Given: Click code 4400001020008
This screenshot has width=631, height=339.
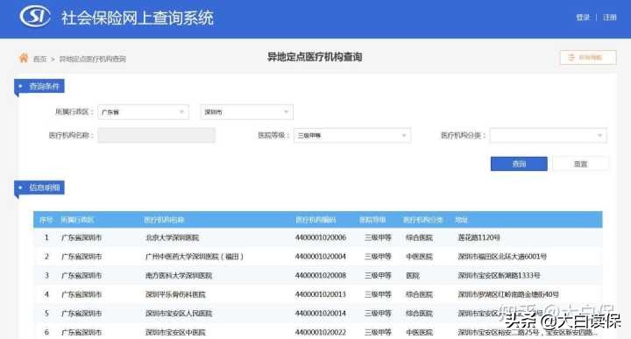Looking at the screenshot, I should [x=321, y=275].
